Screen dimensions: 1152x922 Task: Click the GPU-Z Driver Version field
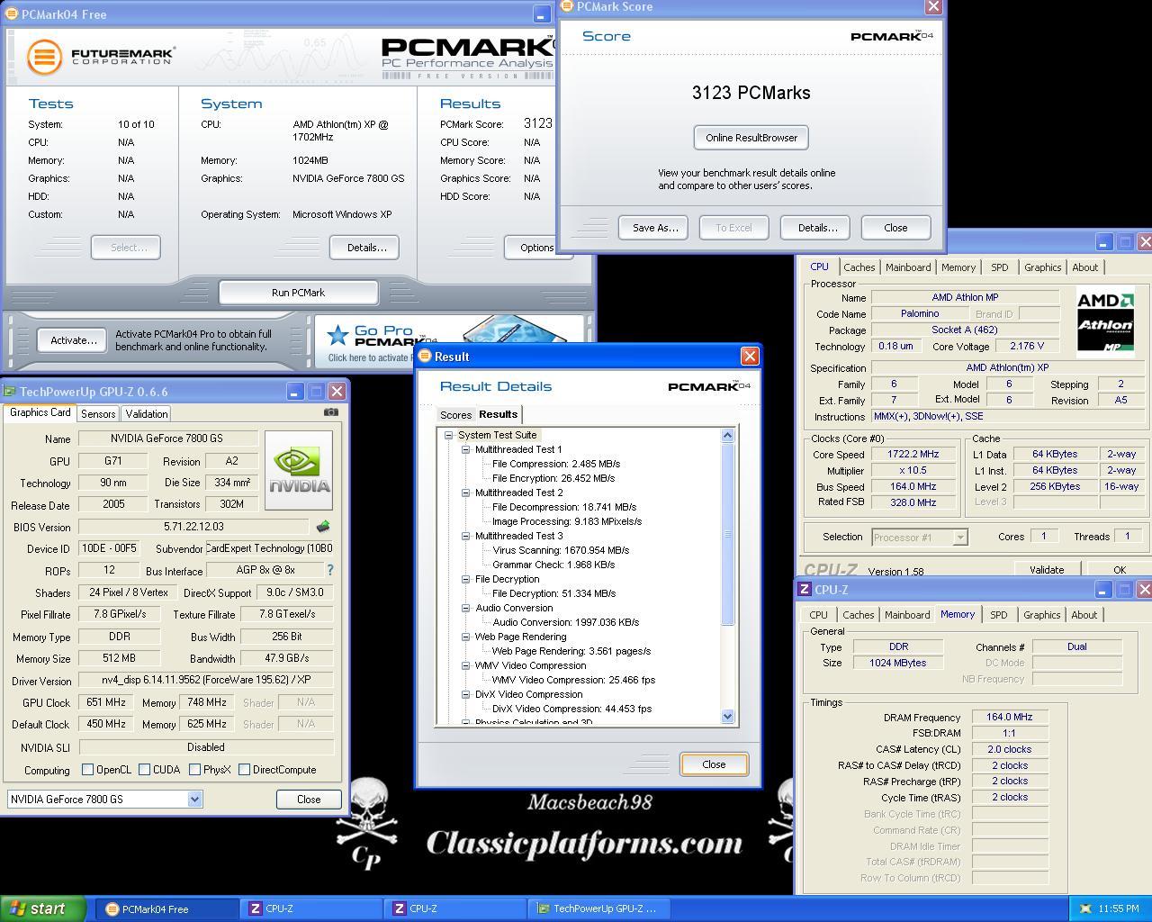coord(206,681)
